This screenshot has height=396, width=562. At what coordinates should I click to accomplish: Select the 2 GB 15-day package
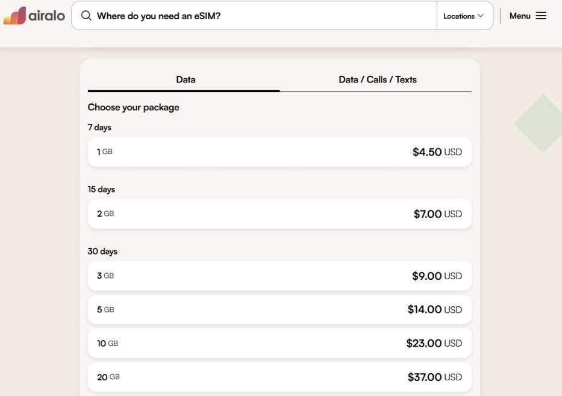point(279,214)
